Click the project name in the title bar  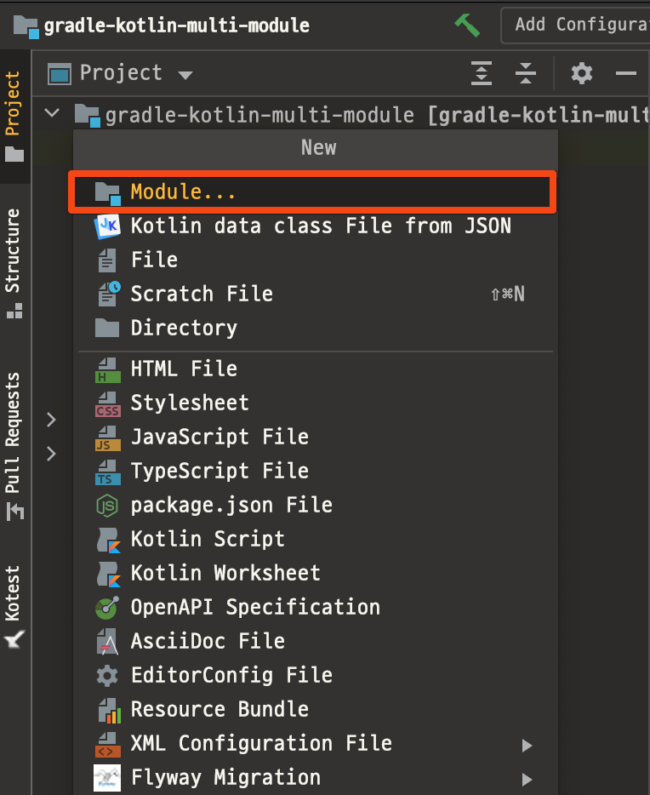pos(176,26)
